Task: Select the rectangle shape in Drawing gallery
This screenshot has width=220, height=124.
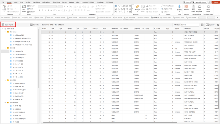Action: (124, 6)
